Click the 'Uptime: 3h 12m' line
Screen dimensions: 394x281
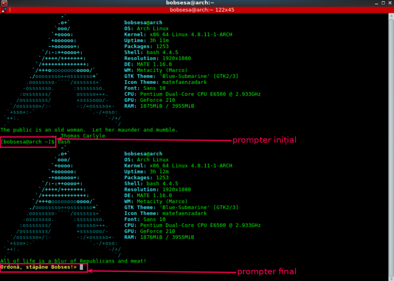click(x=147, y=172)
